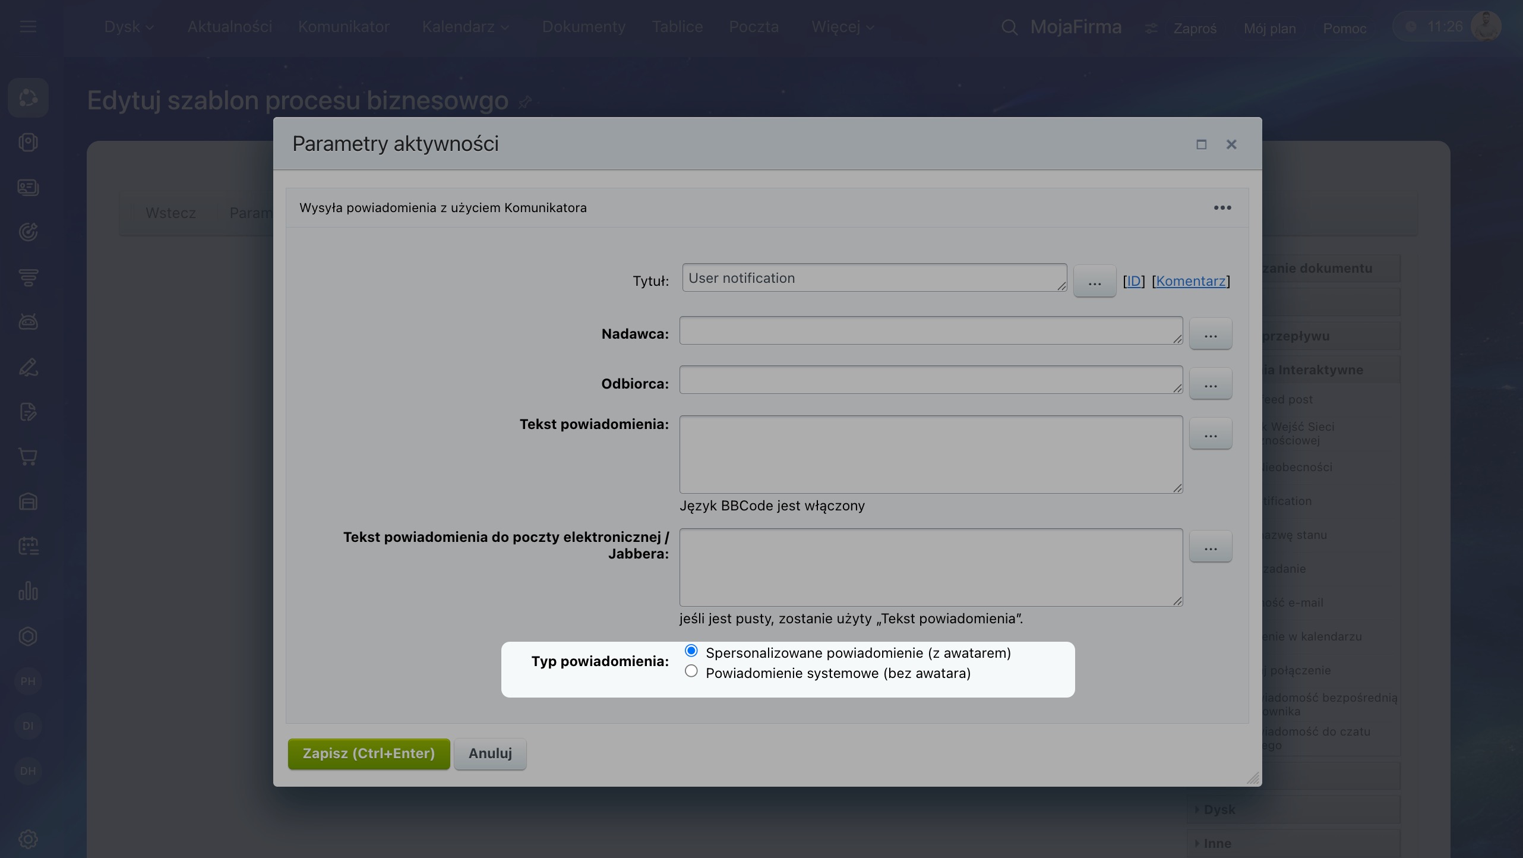The height and width of the screenshot is (858, 1523).
Task: Open the Kalendarz dropdown menu
Action: click(465, 27)
